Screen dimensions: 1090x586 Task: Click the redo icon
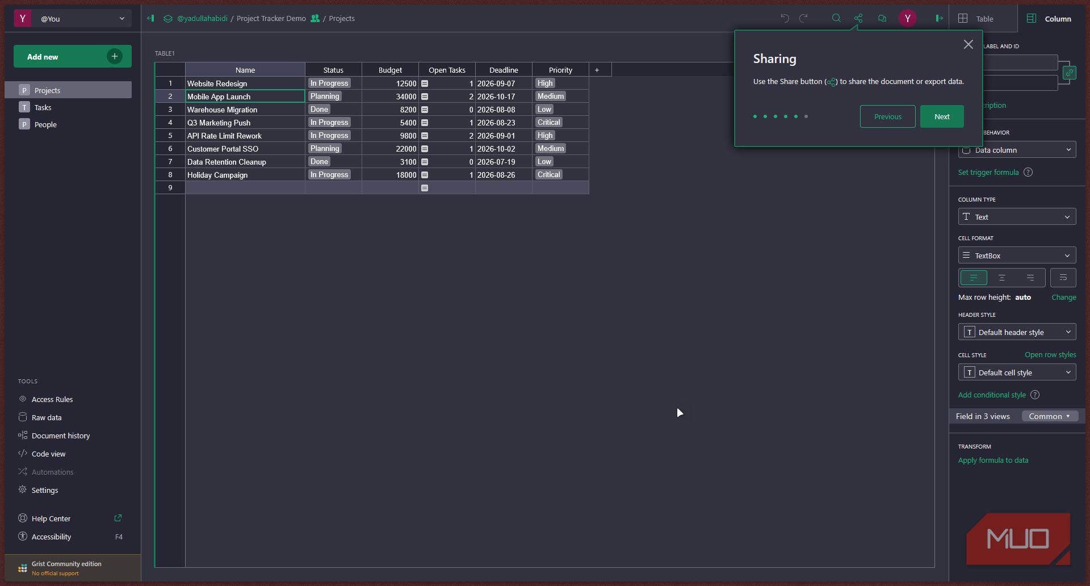click(803, 18)
